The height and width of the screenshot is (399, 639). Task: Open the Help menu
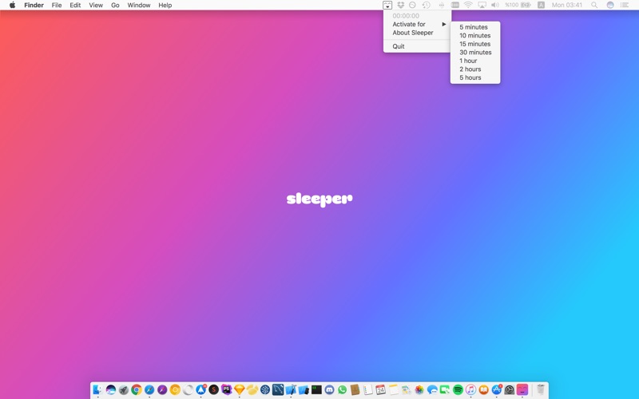coord(165,5)
